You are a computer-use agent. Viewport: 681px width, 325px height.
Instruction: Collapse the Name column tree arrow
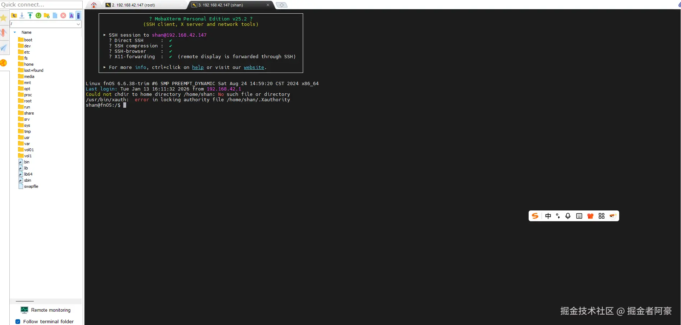[x=15, y=32]
